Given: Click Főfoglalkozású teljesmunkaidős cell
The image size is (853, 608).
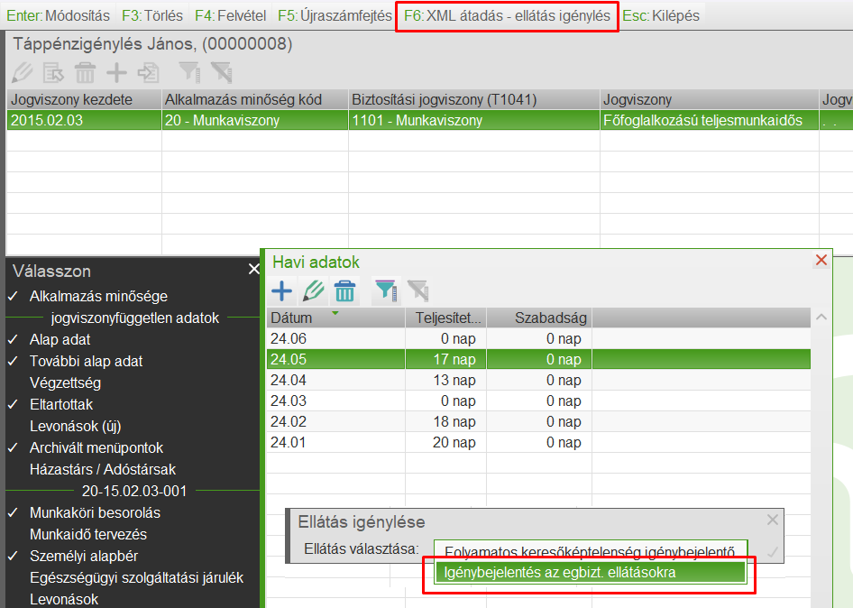Looking at the screenshot, I should pyautogui.click(x=710, y=120).
